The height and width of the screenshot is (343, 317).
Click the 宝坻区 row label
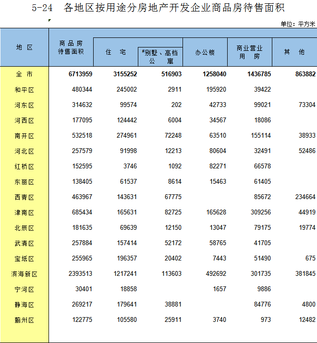(x=24, y=259)
